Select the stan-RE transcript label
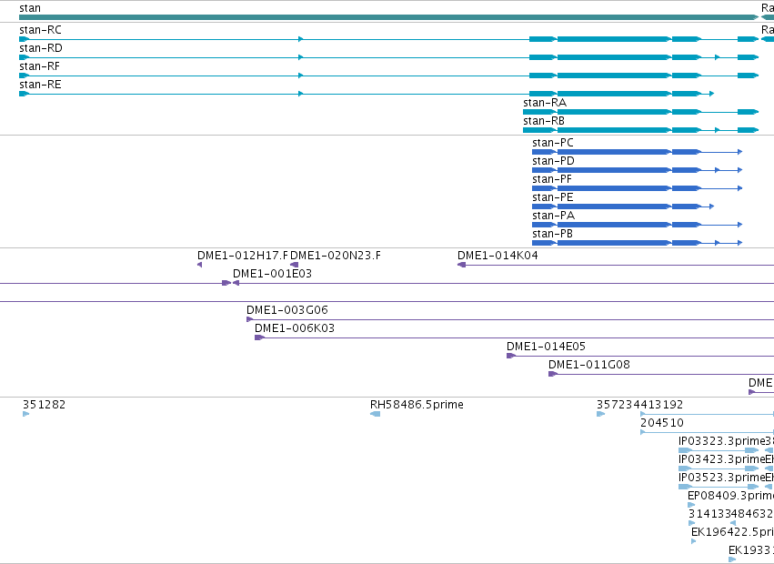 41,85
